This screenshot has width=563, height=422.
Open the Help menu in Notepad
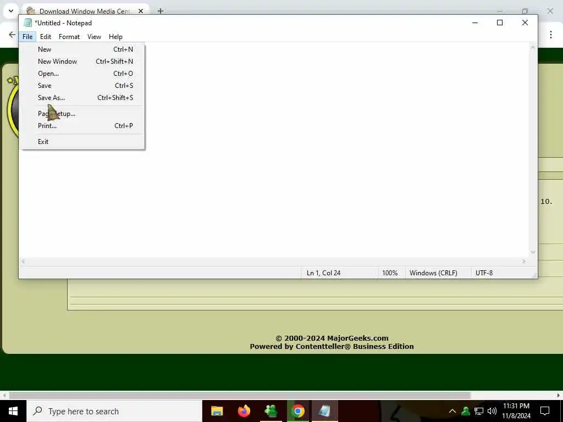click(115, 37)
